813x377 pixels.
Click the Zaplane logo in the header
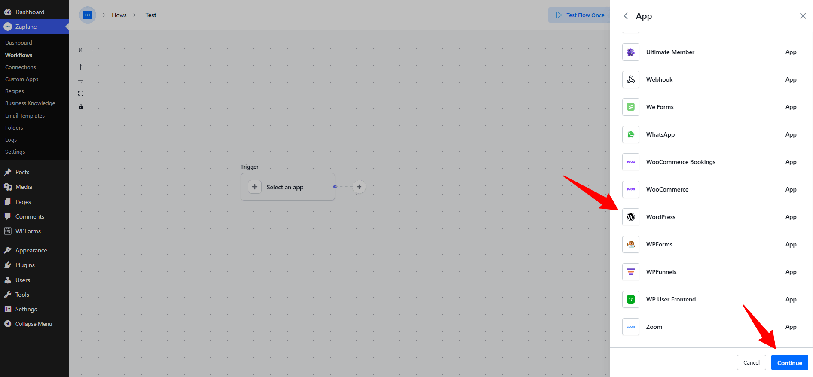[88, 15]
